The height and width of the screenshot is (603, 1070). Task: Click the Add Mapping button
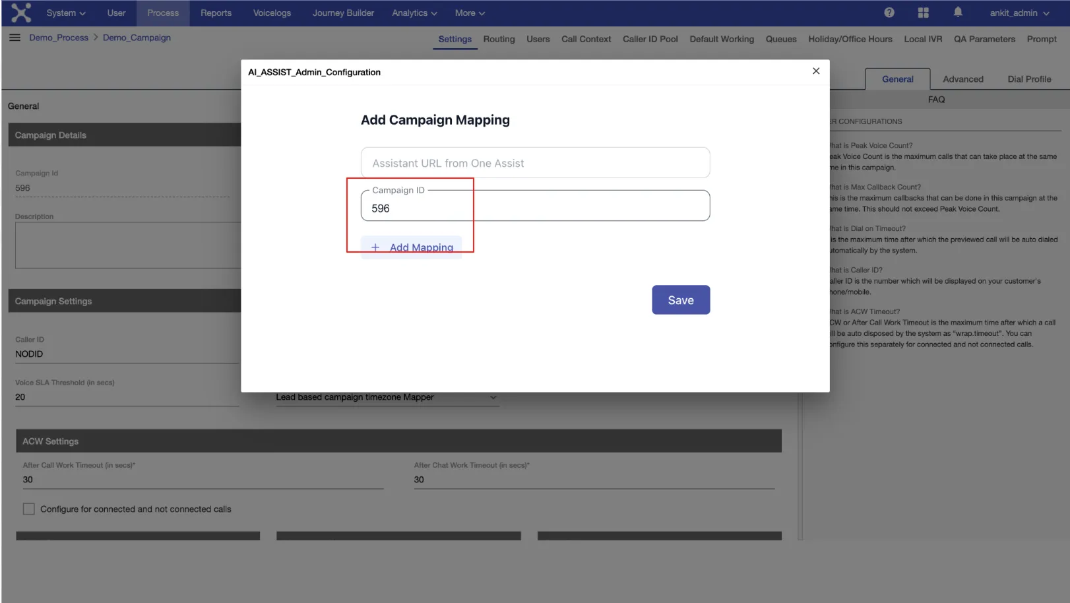411,247
